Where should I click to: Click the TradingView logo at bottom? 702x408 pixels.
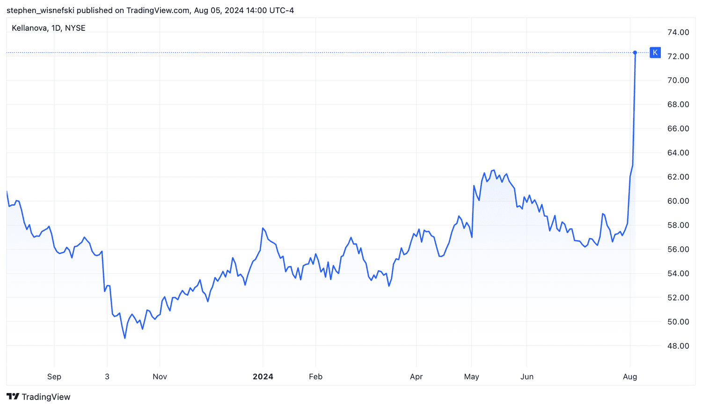point(38,397)
